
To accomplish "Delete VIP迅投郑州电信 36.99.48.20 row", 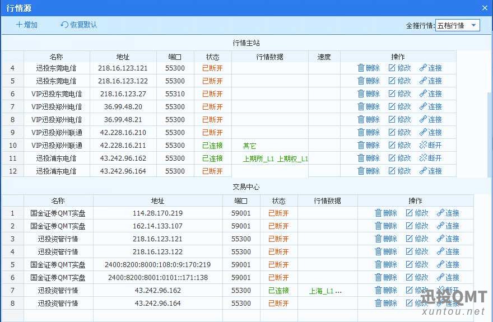I will (369, 106).
